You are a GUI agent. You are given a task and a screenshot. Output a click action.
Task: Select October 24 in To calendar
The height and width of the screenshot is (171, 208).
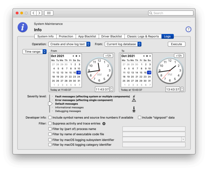[x=149, y=77]
